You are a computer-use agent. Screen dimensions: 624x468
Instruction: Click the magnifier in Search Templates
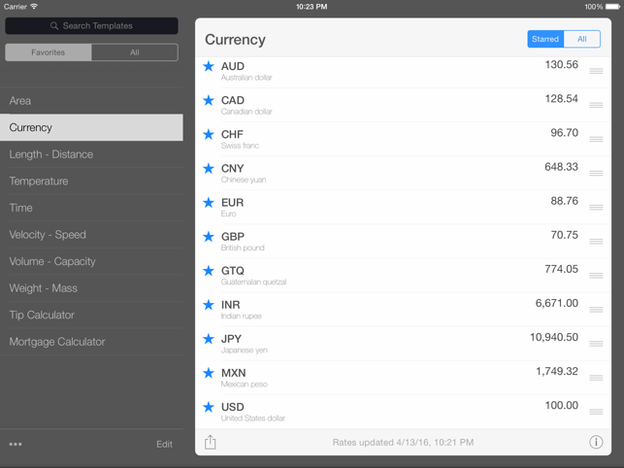(54, 26)
